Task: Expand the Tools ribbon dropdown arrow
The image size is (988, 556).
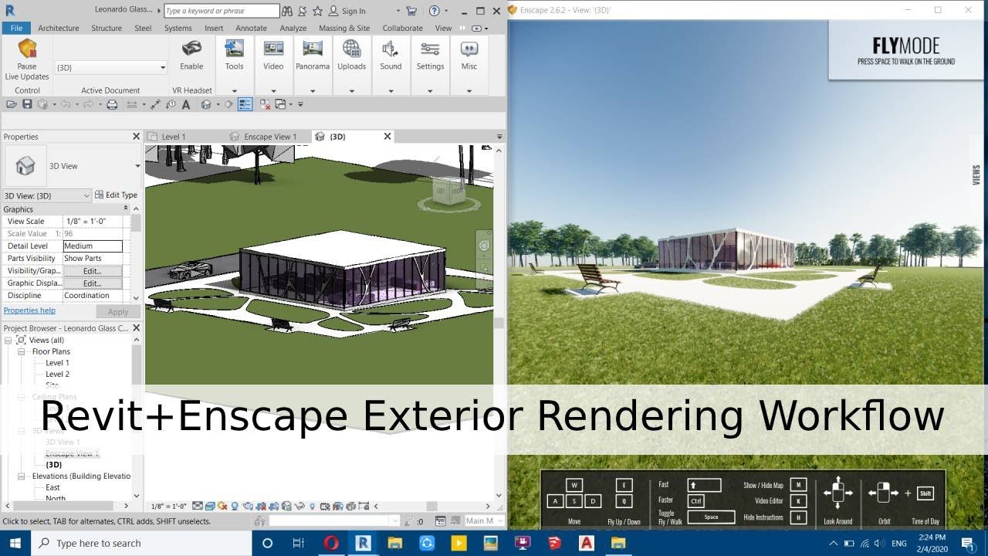Action: click(234, 90)
